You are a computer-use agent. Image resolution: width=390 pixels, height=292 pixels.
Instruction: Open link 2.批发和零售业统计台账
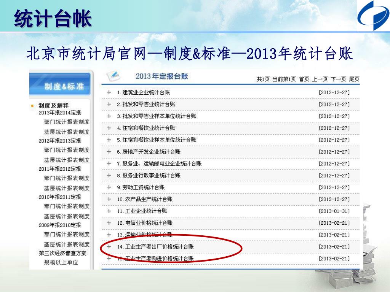coord(146,104)
